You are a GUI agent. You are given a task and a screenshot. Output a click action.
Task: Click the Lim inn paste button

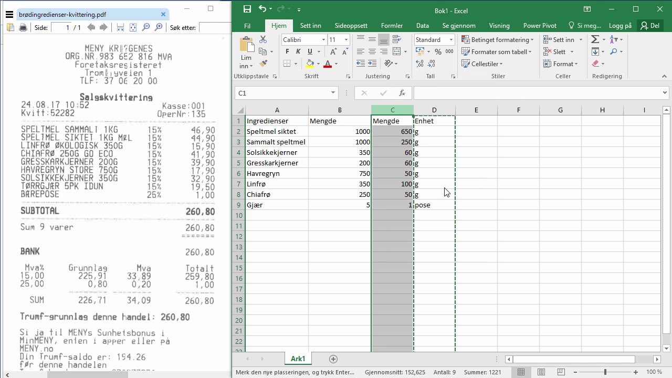click(246, 52)
